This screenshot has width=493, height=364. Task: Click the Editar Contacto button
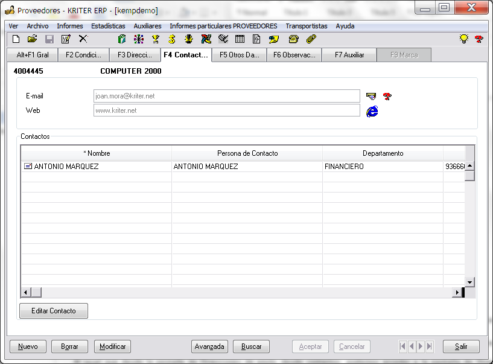[x=54, y=311]
